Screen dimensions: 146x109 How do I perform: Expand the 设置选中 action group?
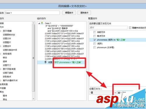point(1,46)
